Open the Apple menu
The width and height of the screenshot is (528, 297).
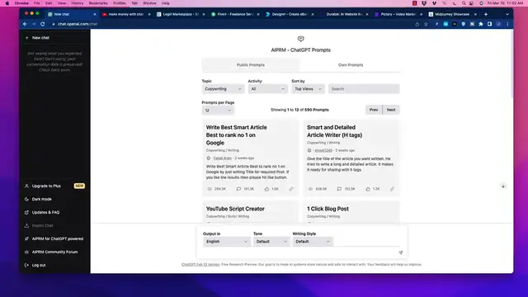[x=7, y=3]
